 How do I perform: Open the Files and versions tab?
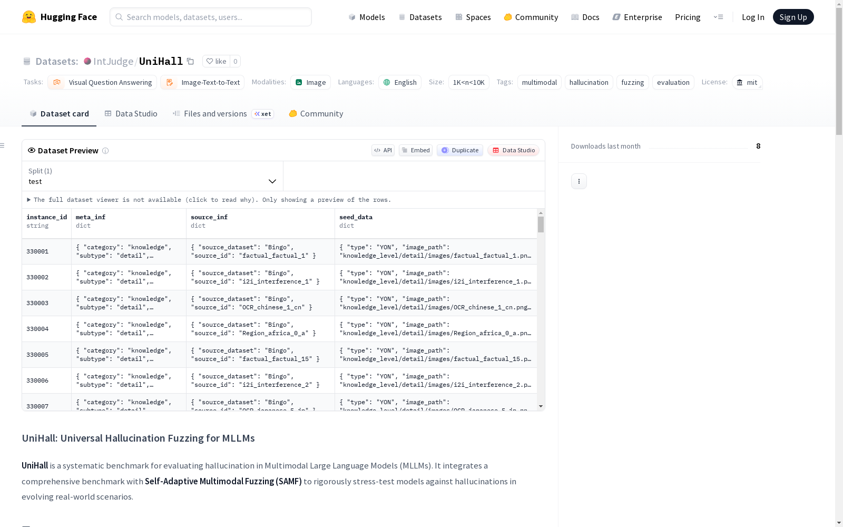223,114
